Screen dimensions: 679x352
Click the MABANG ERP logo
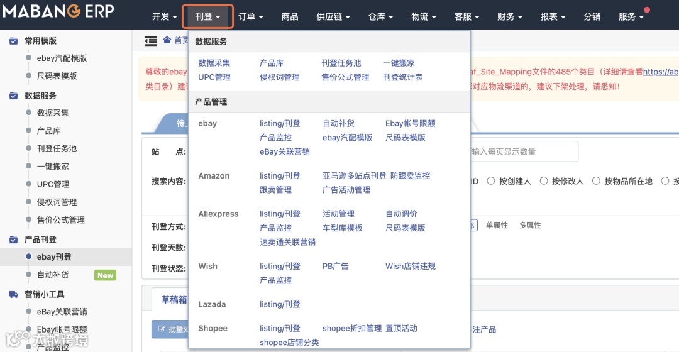pos(58,12)
